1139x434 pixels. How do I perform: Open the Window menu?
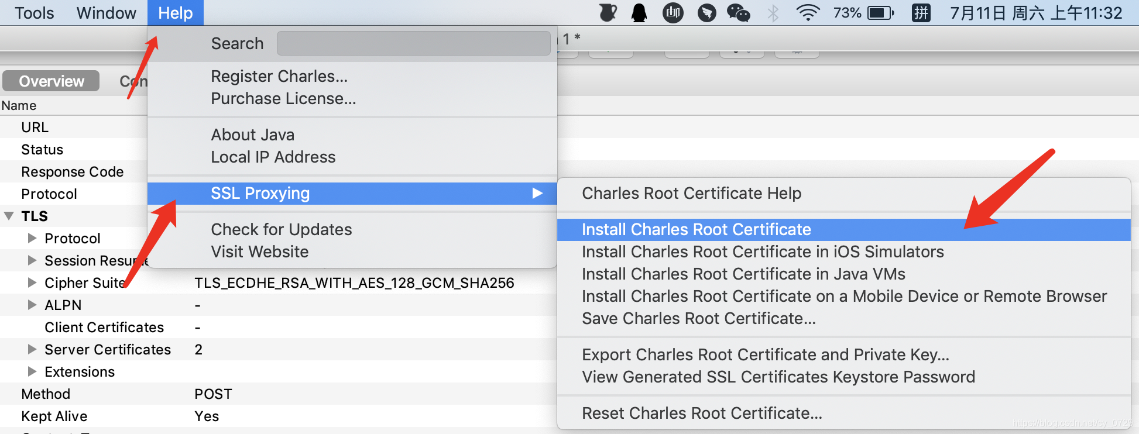(x=106, y=13)
